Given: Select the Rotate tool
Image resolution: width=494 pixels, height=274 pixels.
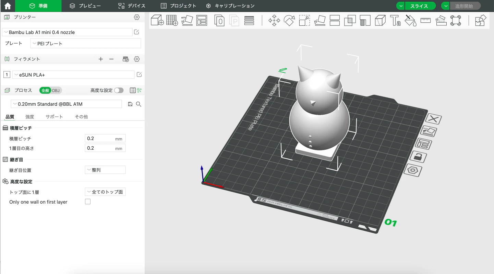Looking at the screenshot, I should (289, 20).
